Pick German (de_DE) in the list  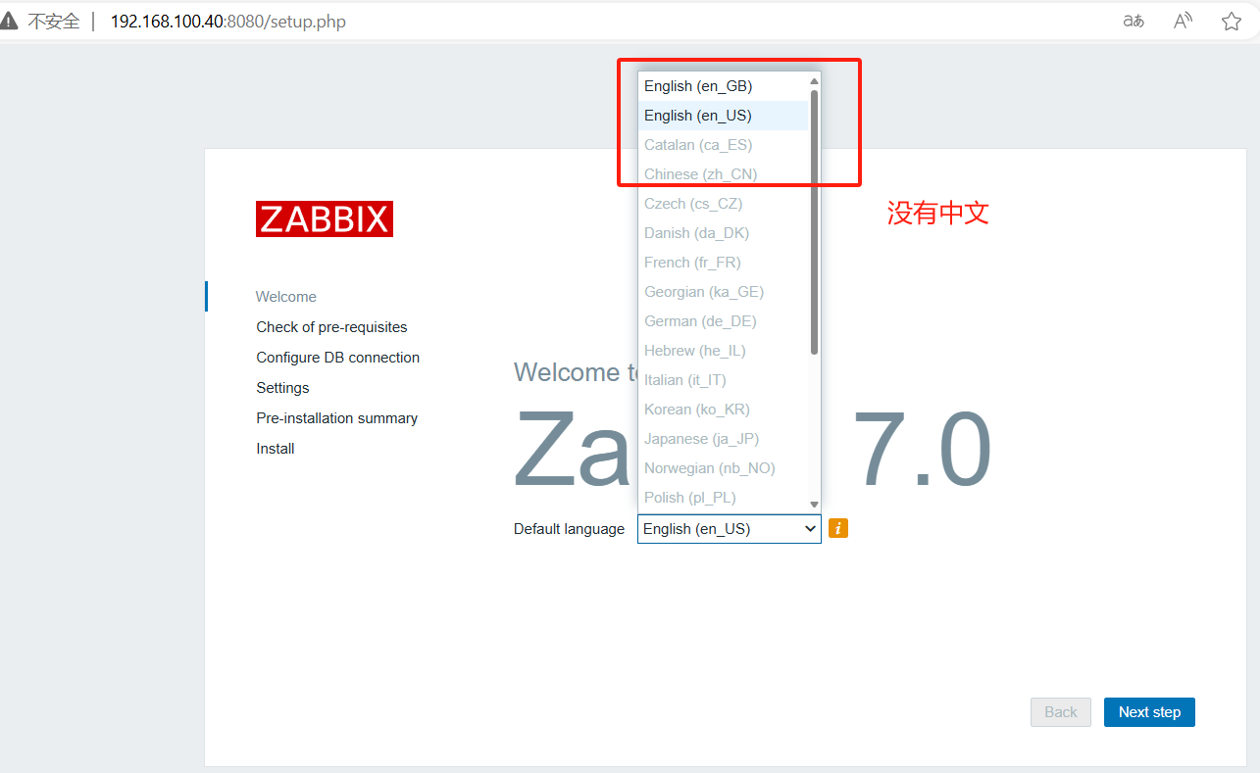(x=723, y=321)
